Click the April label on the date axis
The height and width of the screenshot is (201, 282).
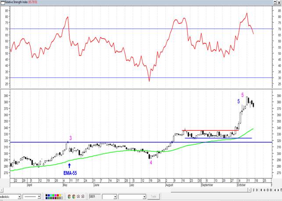tap(30, 185)
